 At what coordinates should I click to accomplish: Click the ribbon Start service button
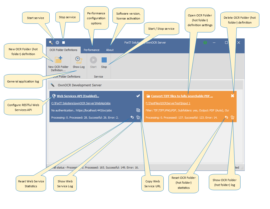(93, 62)
